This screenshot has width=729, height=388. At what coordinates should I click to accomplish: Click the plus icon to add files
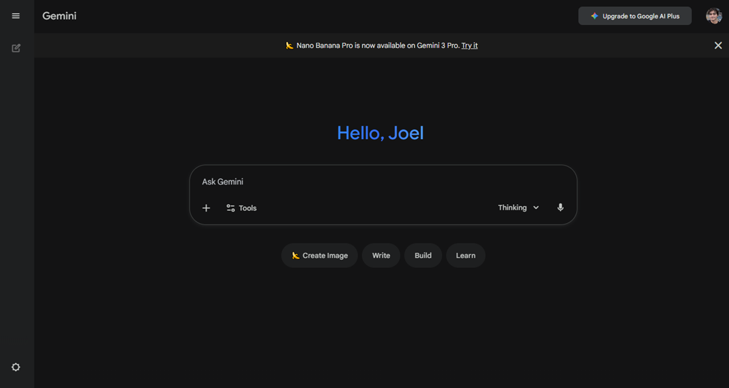207,208
